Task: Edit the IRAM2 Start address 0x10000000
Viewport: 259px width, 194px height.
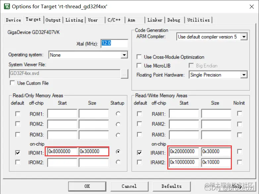Action: click(x=184, y=163)
